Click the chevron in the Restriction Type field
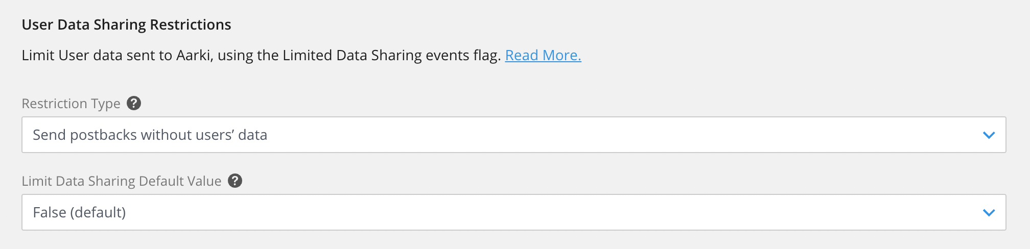The height and width of the screenshot is (249, 1030). (x=989, y=135)
